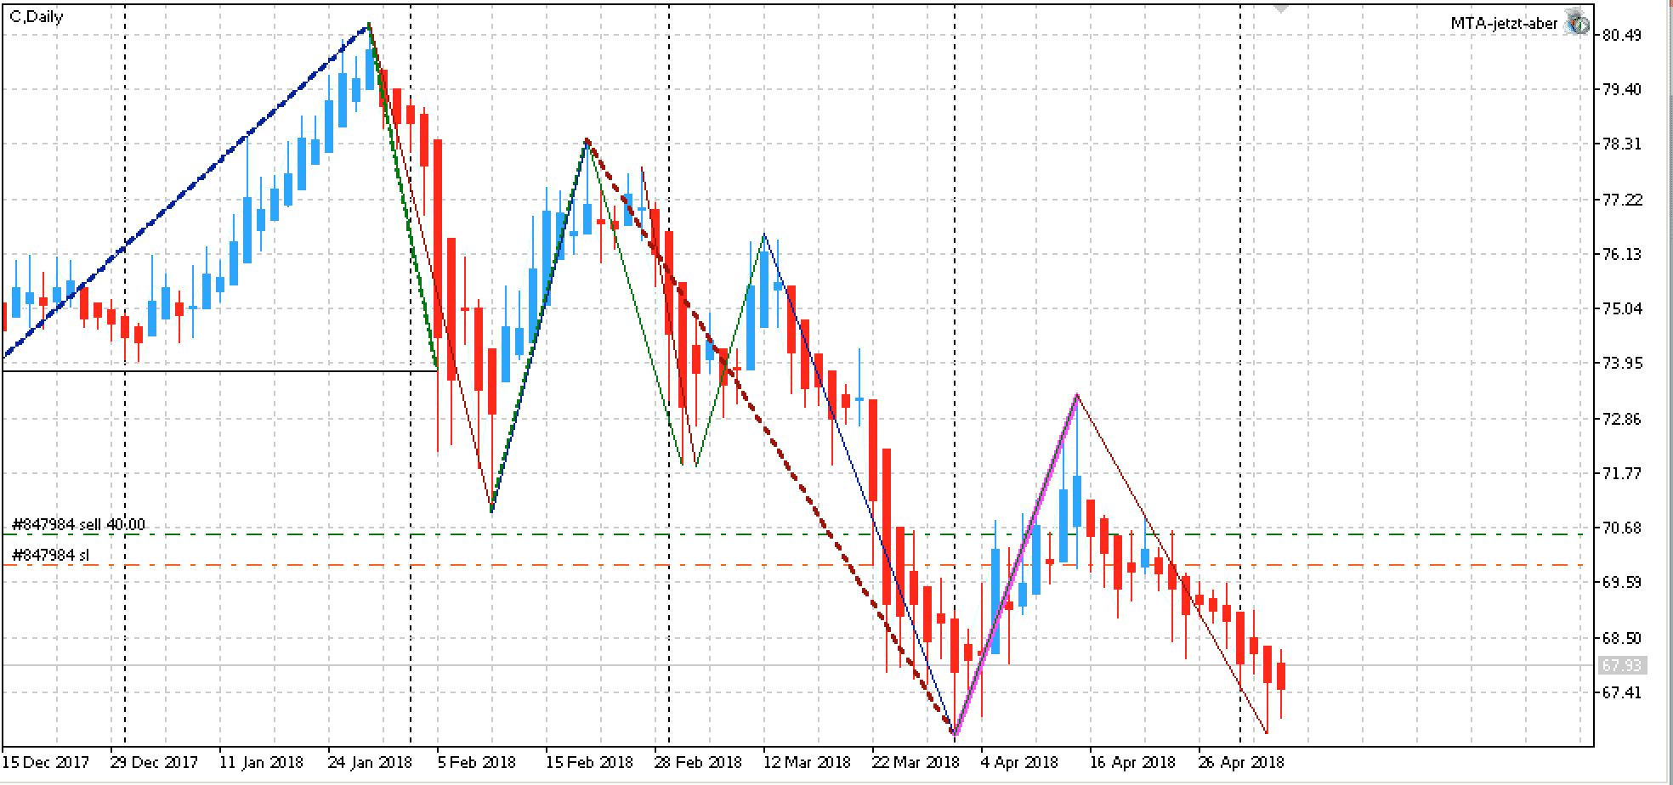Click the '12 Mar 2018' date label
Image resolution: width=1673 pixels, height=785 pixels.
[x=808, y=762]
